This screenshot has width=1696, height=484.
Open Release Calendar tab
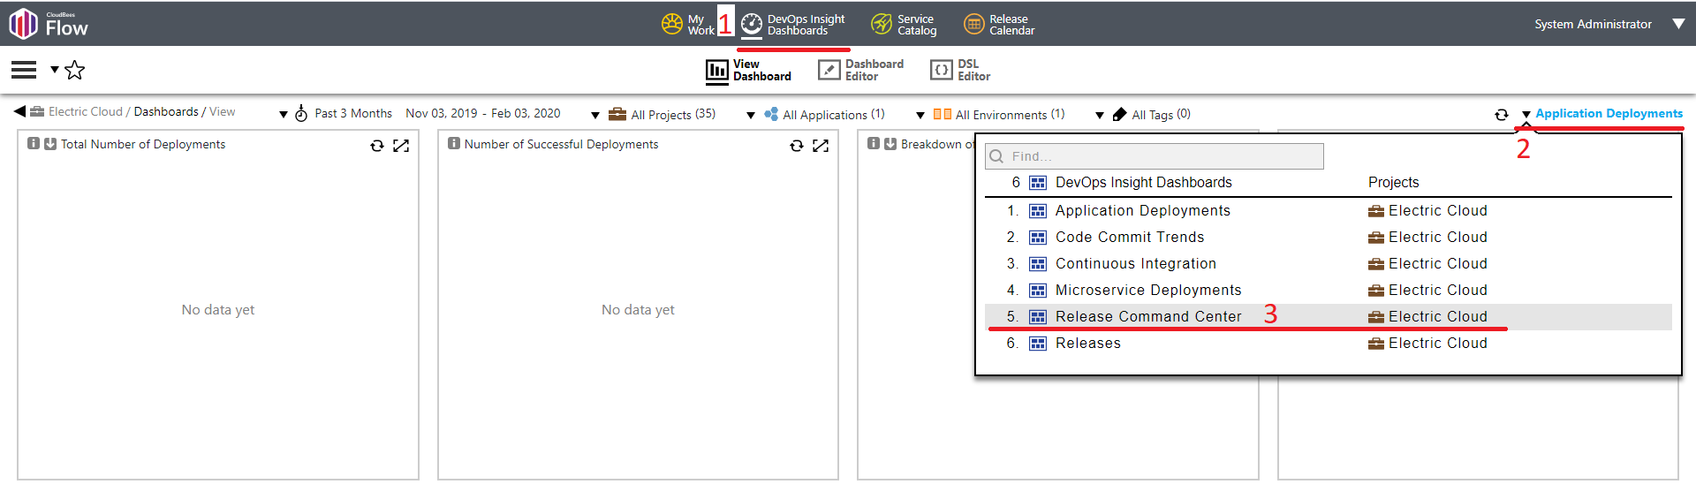click(999, 24)
